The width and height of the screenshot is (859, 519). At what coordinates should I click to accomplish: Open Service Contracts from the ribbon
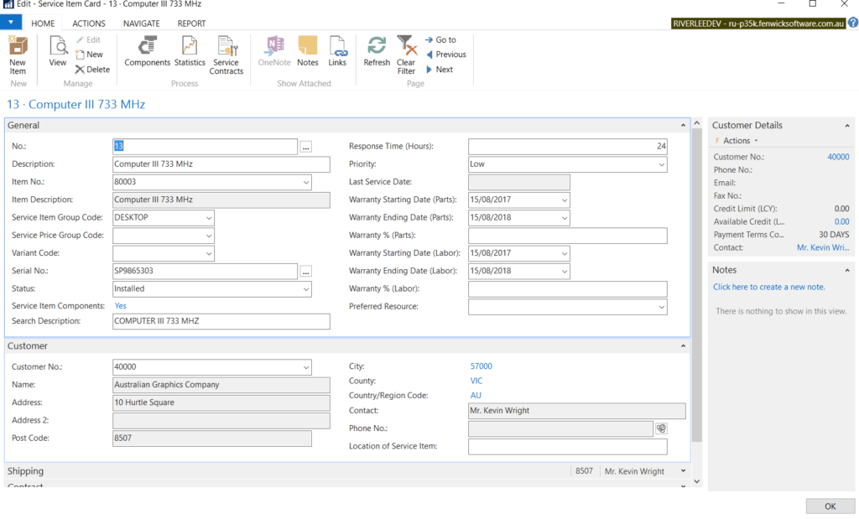226,55
